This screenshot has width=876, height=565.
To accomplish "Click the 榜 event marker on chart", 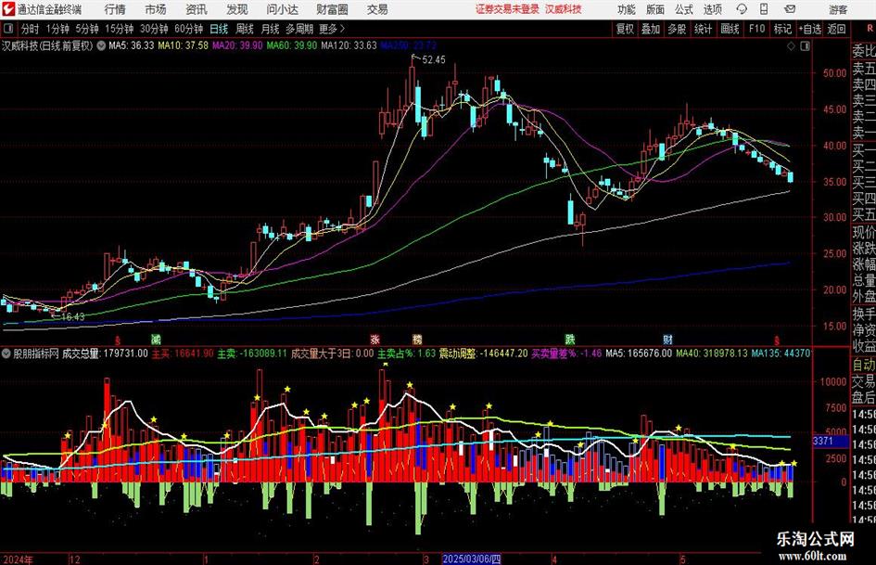I will pyautogui.click(x=417, y=339).
